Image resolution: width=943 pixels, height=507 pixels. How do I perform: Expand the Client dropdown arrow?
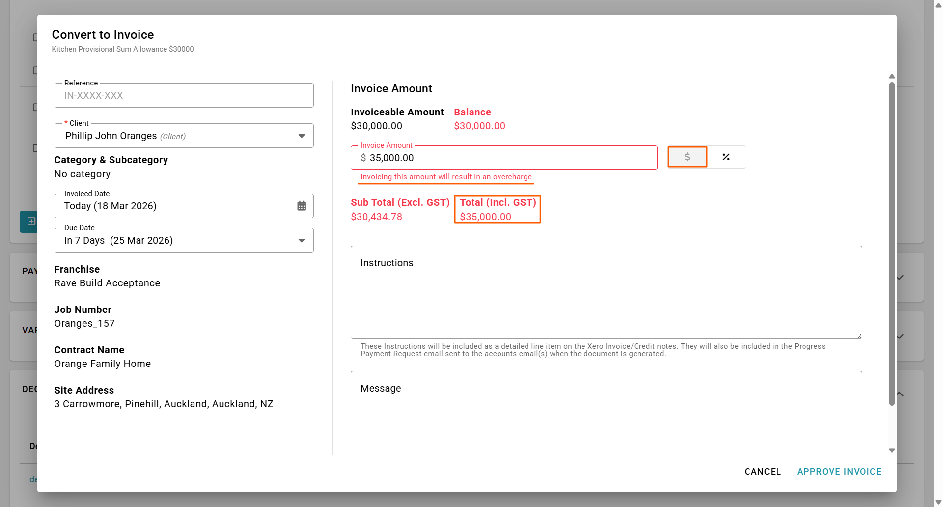point(302,136)
